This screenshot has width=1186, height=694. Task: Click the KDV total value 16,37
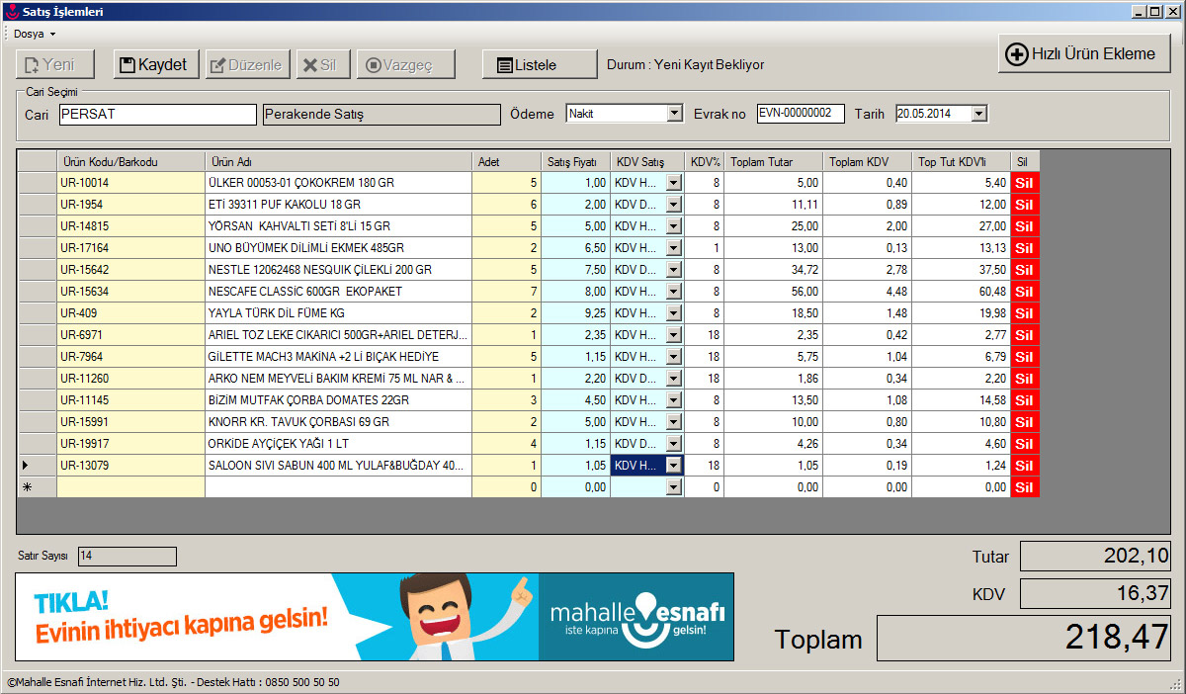pos(1095,594)
